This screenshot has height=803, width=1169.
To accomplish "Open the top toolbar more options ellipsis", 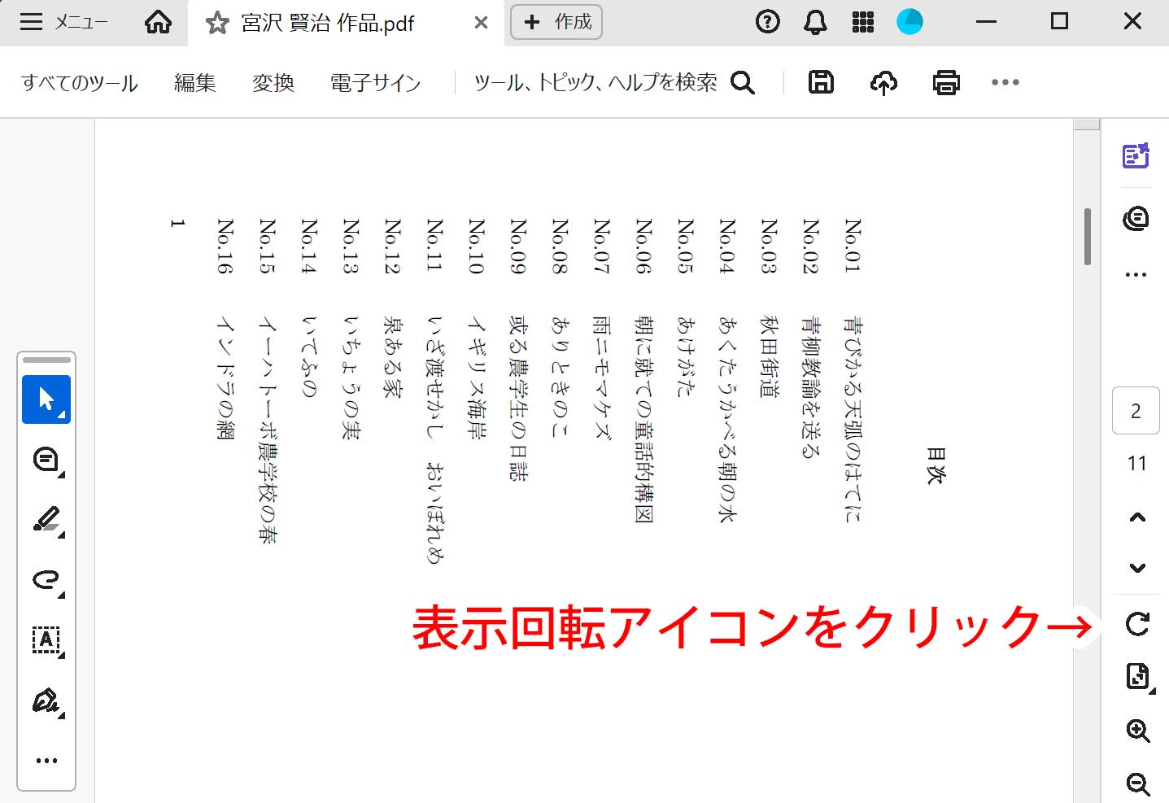I will tap(1005, 82).
